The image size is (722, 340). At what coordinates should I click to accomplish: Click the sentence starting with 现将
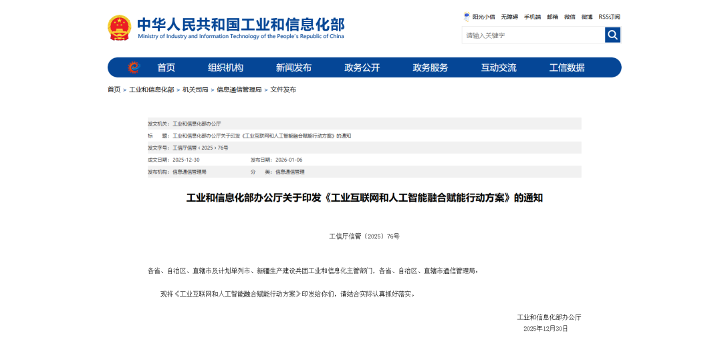pyautogui.click(x=287, y=294)
